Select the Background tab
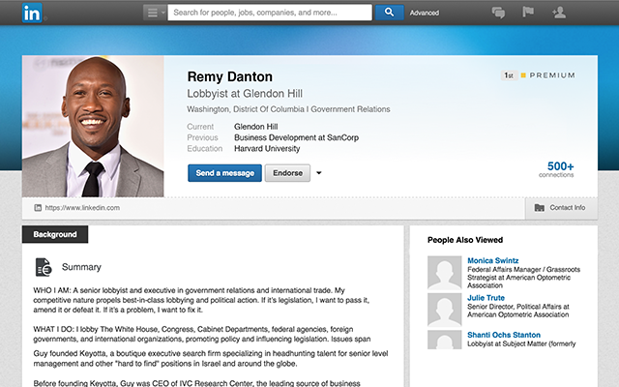The image size is (619, 387). pos(55,234)
